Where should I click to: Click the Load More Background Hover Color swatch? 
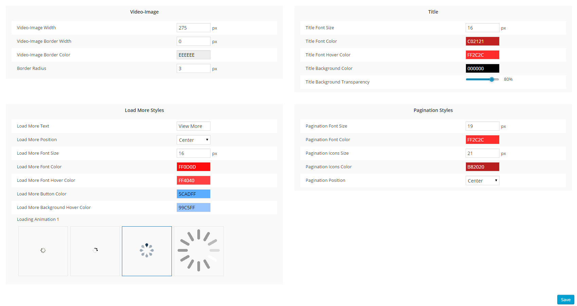(193, 208)
